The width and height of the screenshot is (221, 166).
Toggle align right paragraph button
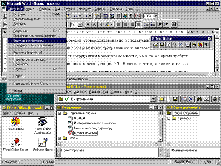coord(132,25)
